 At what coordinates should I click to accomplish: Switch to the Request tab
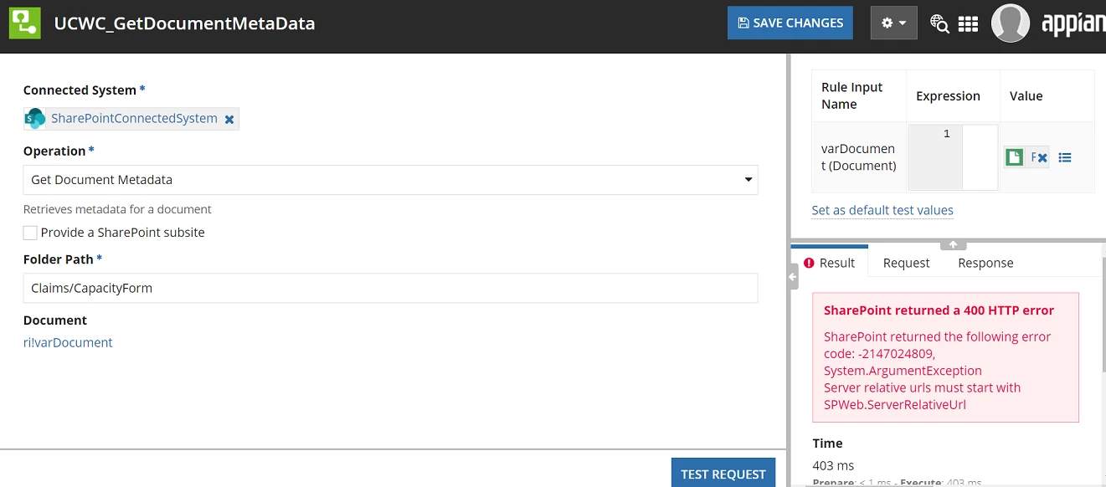906,263
